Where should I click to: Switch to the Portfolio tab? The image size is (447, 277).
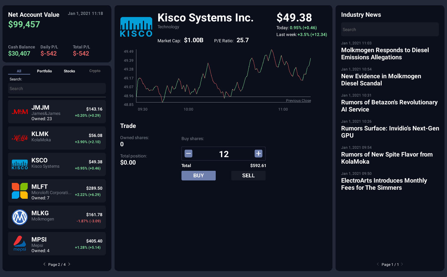[44, 71]
